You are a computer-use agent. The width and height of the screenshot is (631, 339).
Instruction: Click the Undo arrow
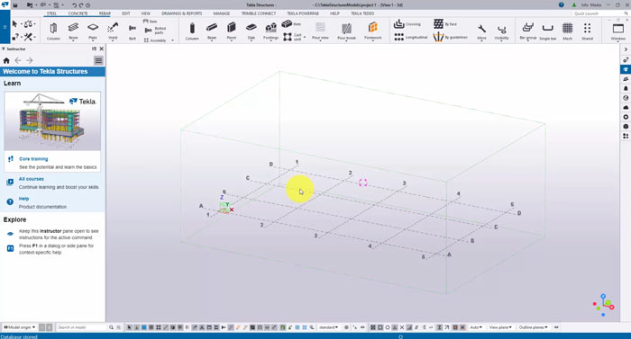75,5
